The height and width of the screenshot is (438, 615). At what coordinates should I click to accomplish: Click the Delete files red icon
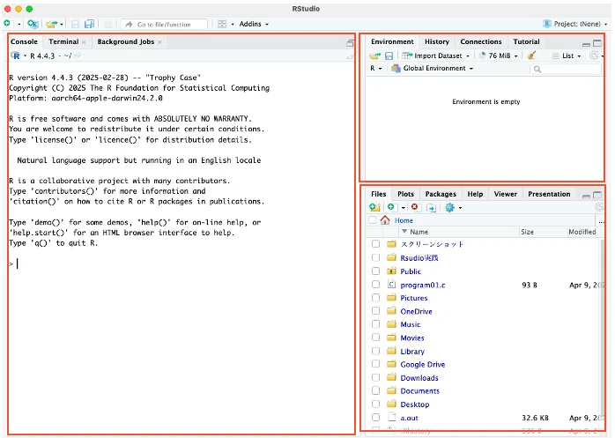pyautogui.click(x=415, y=207)
